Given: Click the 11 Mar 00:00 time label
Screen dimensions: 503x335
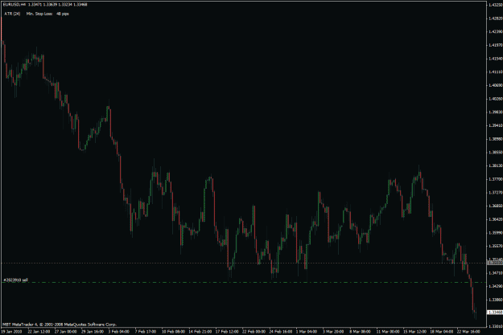Looking at the screenshot, I should coord(388,332).
